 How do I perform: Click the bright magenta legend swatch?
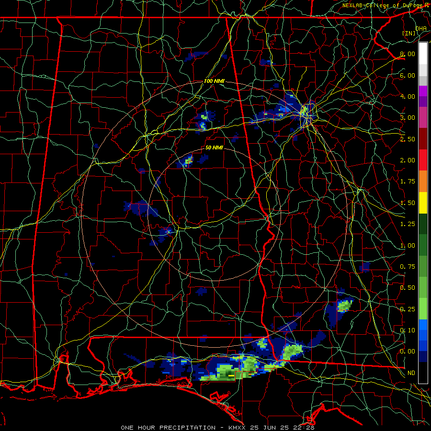423,91
